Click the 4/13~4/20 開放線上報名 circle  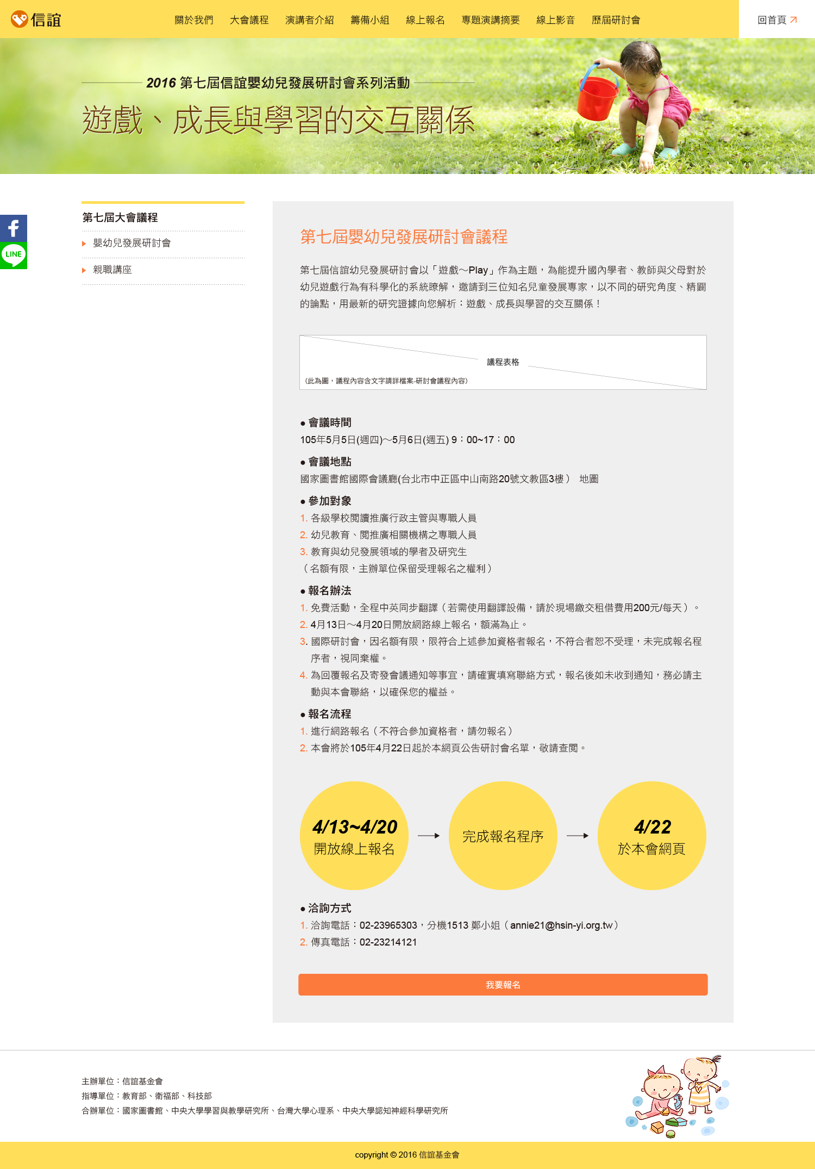tap(354, 836)
